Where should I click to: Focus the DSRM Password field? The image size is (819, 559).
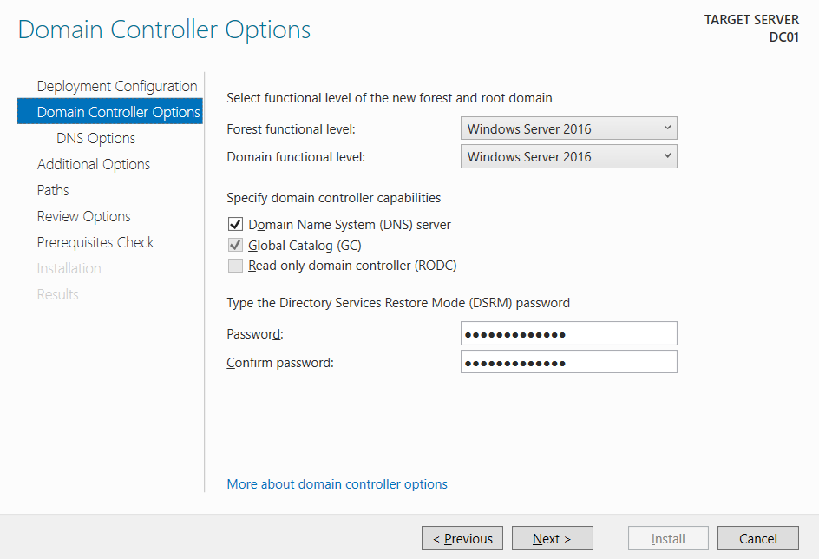pos(568,334)
